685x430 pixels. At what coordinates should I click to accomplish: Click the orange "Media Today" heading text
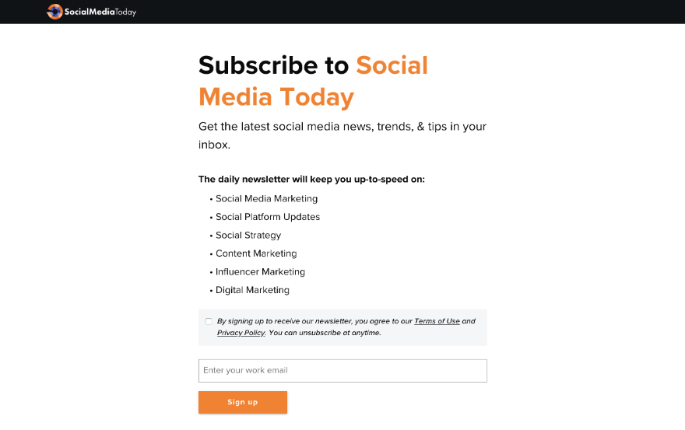tap(276, 97)
